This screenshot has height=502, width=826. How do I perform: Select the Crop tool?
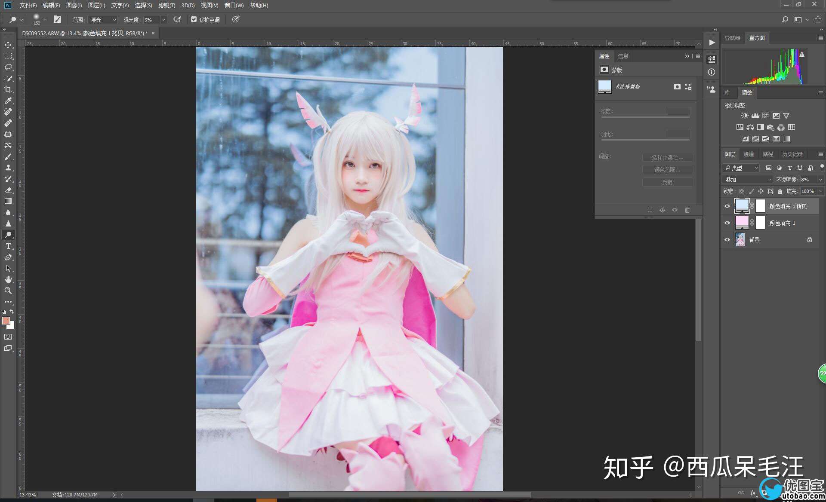coord(8,89)
